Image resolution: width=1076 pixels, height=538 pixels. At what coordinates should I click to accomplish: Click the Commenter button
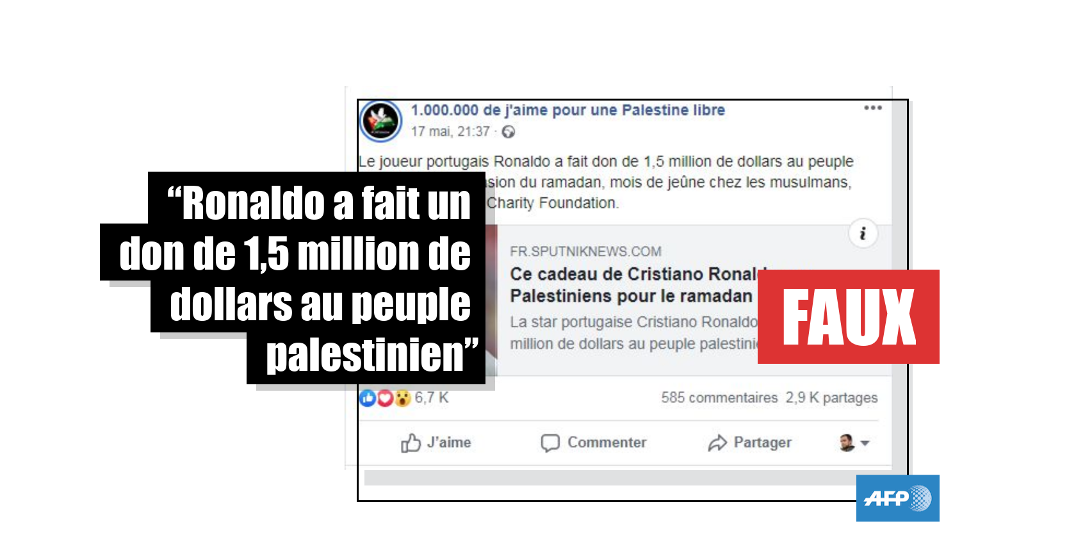pyautogui.click(x=594, y=443)
